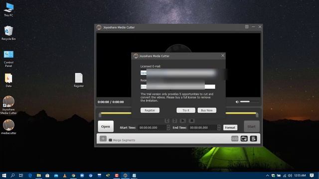Click the add segment plus button

coord(103,139)
